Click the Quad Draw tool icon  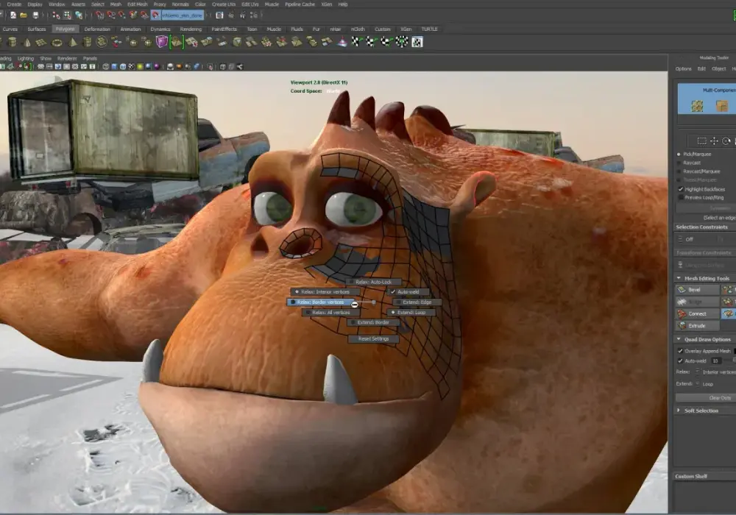click(728, 313)
